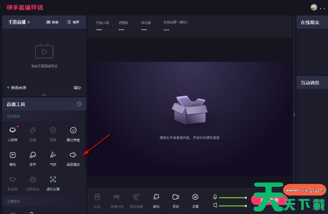Toggle the 镜像 mirror option
This screenshot has width=328, height=214.
(52, 22)
